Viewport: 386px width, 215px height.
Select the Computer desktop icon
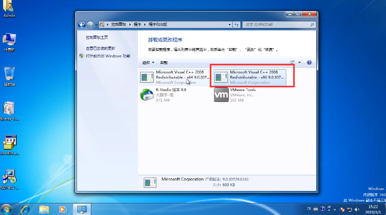pyautogui.click(x=9, y=42)
